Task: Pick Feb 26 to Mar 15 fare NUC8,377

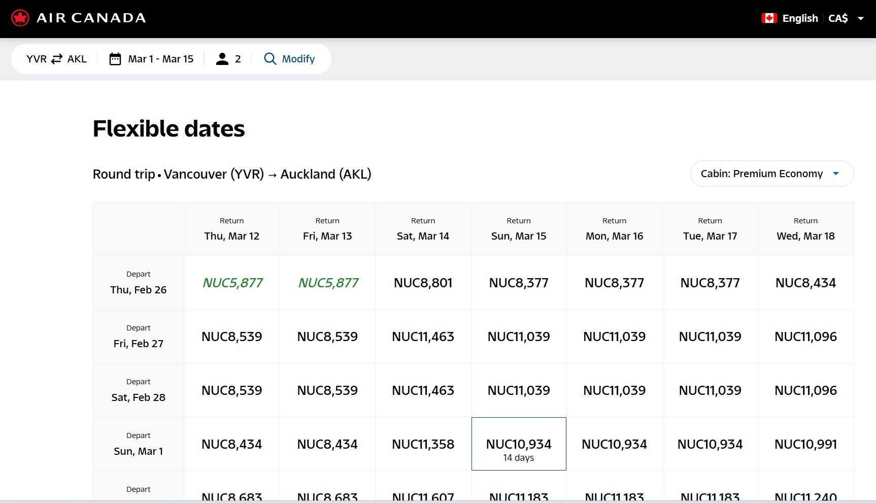Action: (519, 283)
